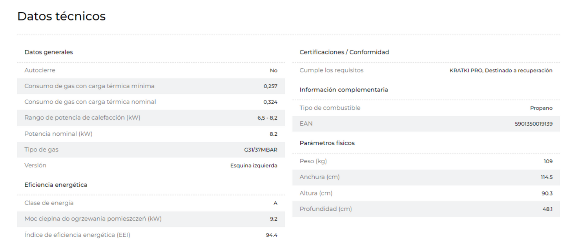Select the Certificaciones / Conformidad header
Viewport: 567px width, 250px height.
(x=344, y=52)
